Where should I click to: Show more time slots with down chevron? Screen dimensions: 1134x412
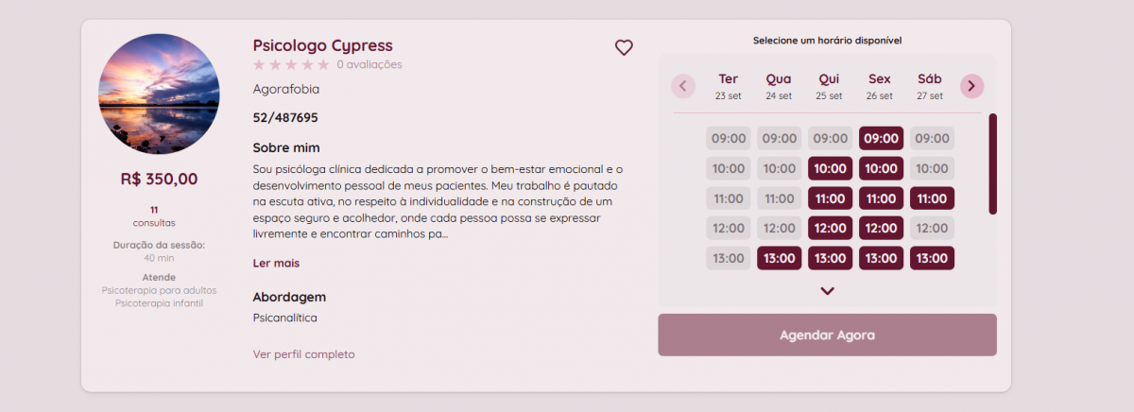click(828, 291)
